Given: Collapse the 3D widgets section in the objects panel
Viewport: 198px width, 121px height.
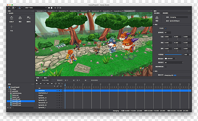Looking at the screenshot, I should point(8,13).
